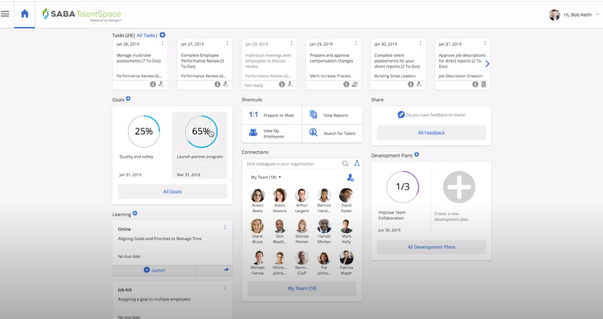Create a new development plan
Image resolution: width=603 pixels, height=319 pixels.
[459, 187]
